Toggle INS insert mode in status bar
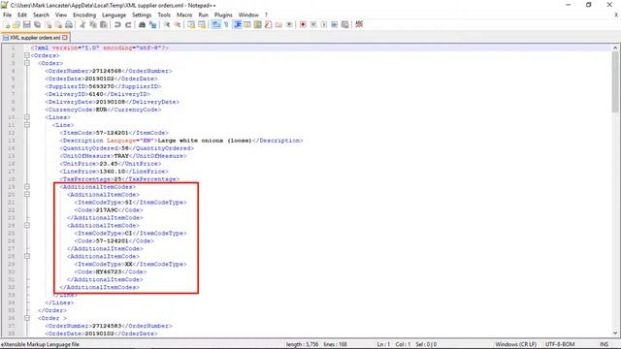 point(604,344)
